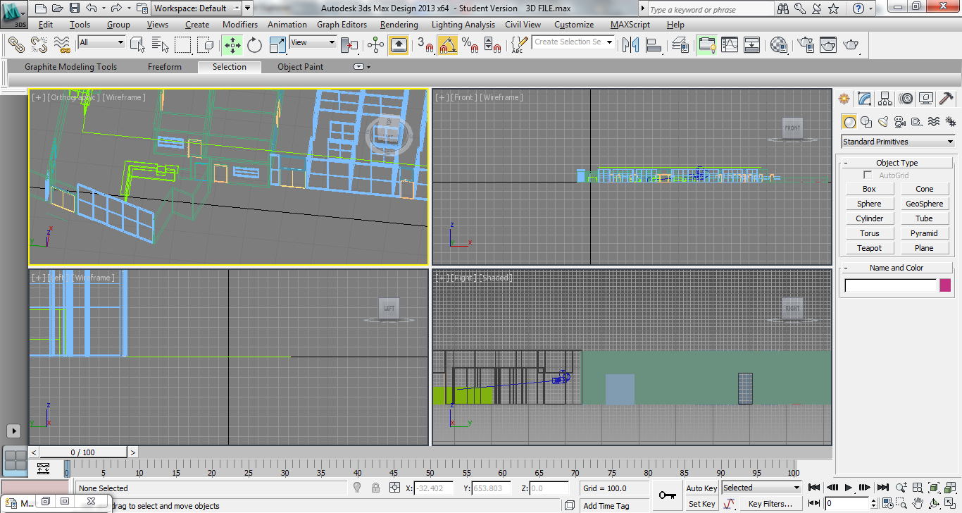962x513 pixels.
Task: Toggle the Selection Lock padlock
Action: [x=376, y=488]
